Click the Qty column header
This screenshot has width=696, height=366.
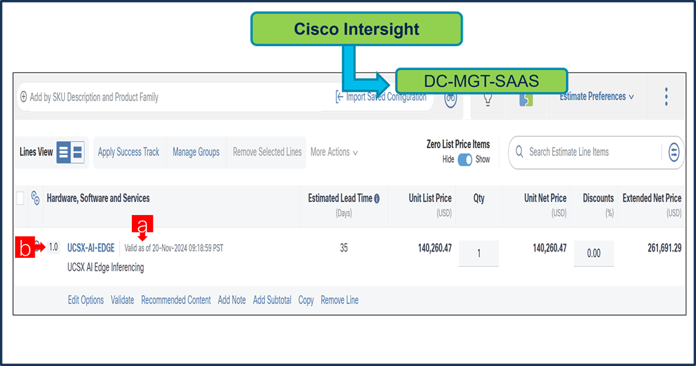coord(478,198)
